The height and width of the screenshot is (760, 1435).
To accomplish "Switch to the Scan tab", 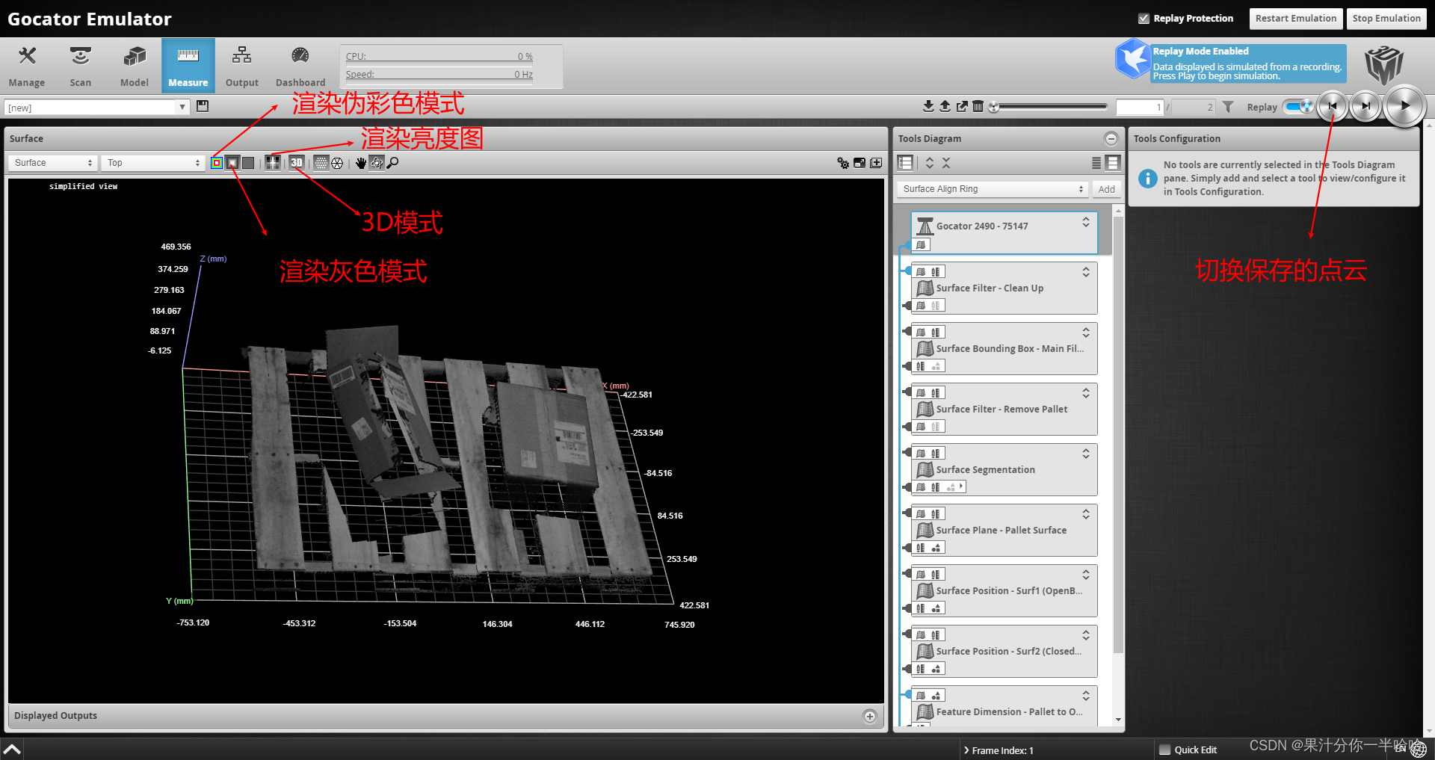I will (80, 65).
